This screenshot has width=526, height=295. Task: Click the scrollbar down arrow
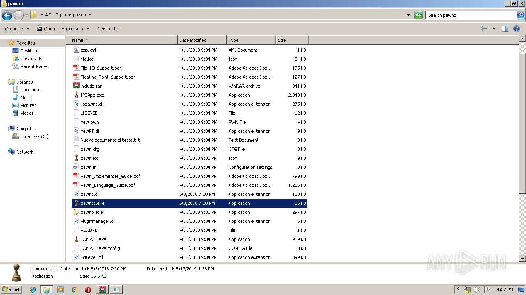coord(522,259)
